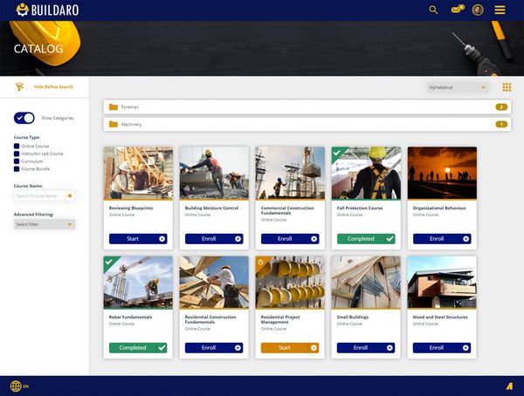The image size is (524, 396).
Task: Click the yellow logo icon in footer
Action: click(x=509, y=386)
